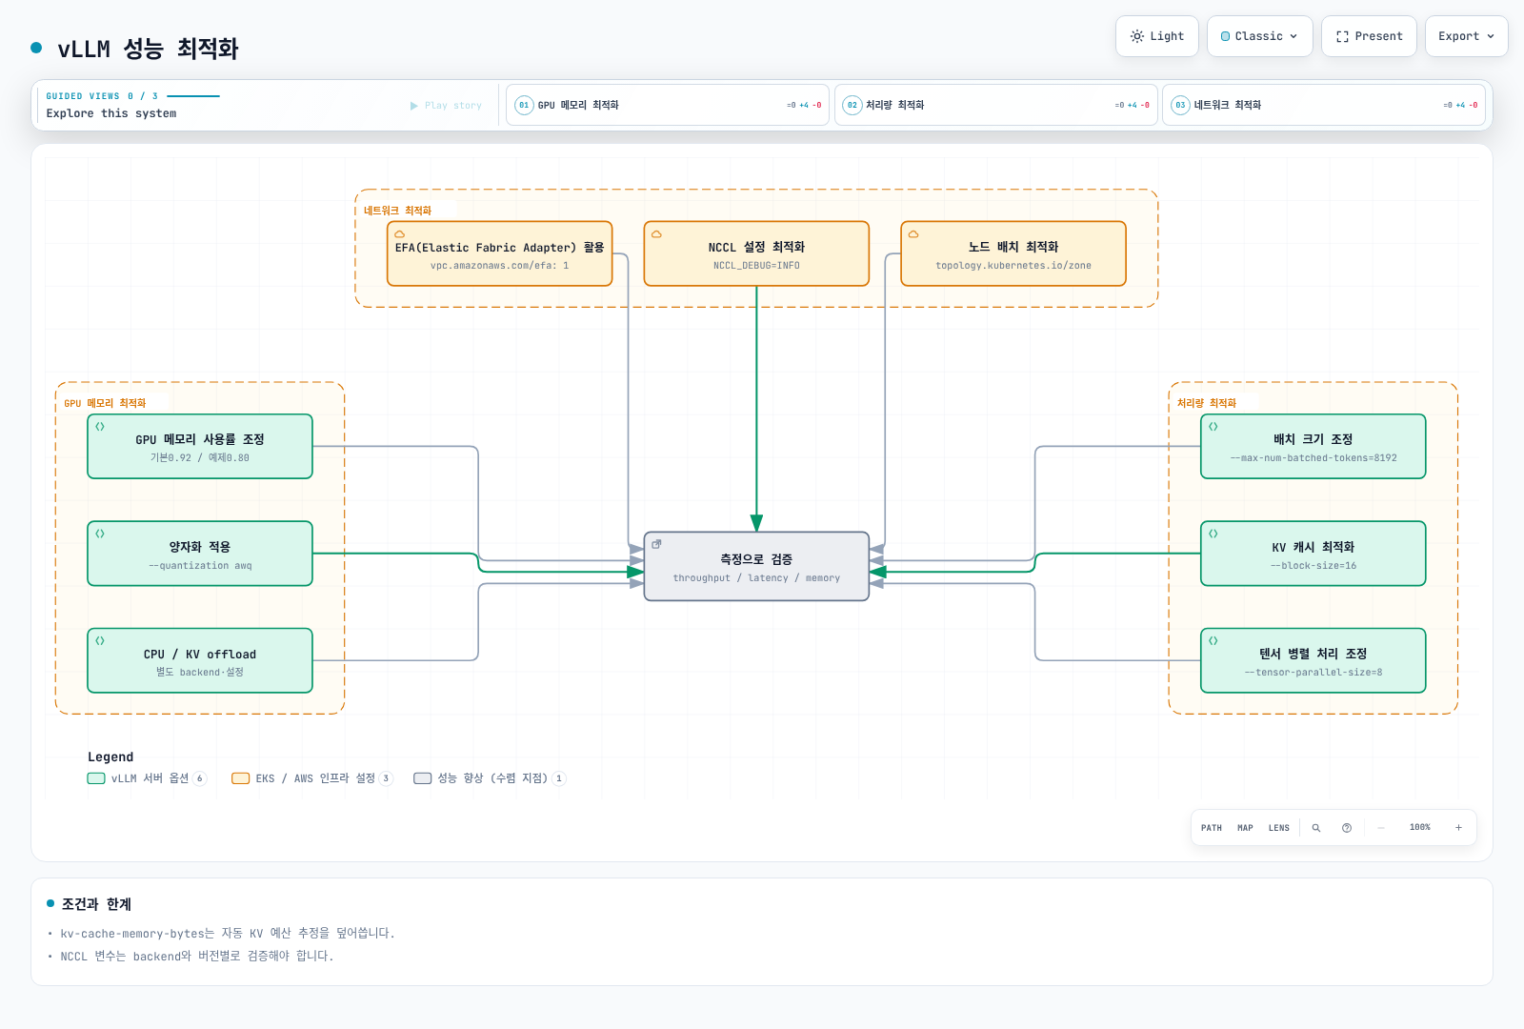1524x1029 pixels.
Task: Toggle LENS mode in canvas toolbar
Action: coord(1279,828)
